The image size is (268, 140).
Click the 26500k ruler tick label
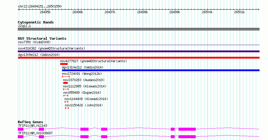point(207,12)
